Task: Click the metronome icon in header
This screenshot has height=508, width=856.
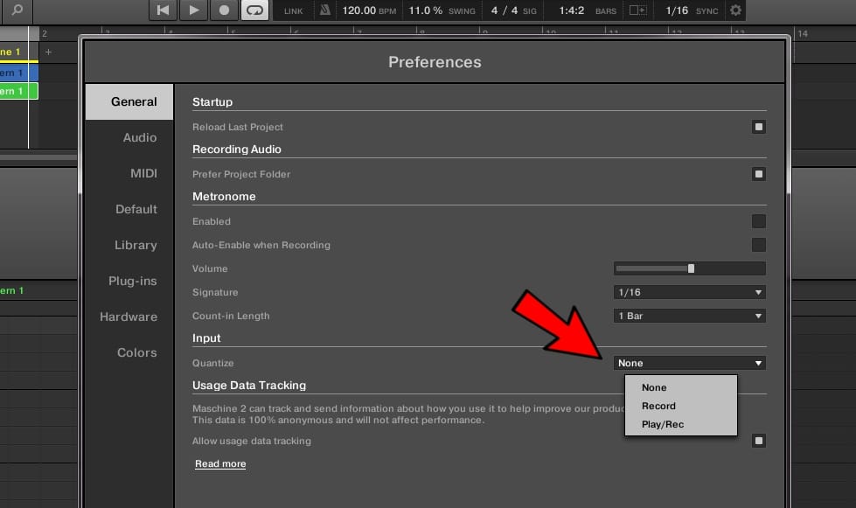Action: point(325,10)
